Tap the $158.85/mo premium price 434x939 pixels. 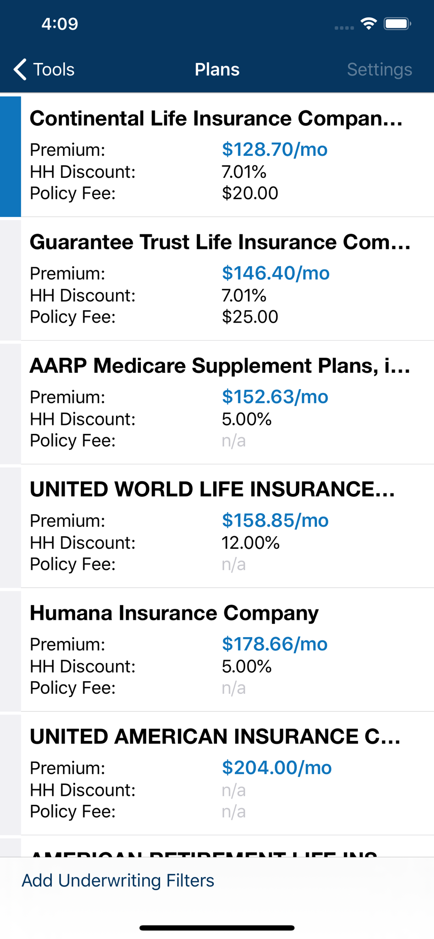point(275,520)
